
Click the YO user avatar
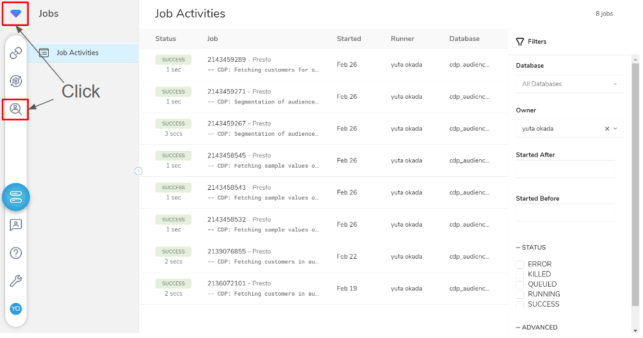point(16,309)
